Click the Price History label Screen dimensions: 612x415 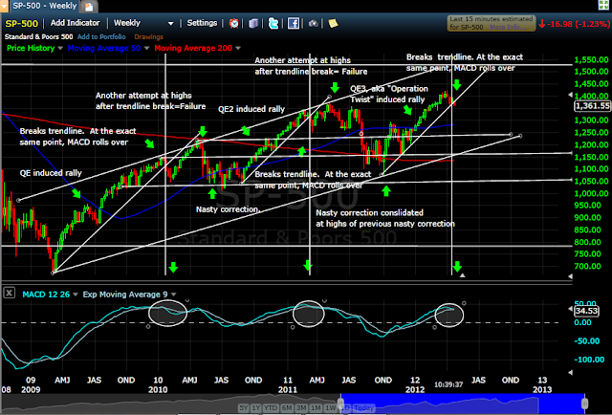(x=31, y=48)
